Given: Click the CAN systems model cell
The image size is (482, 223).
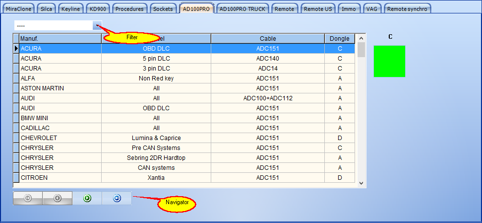Looking at the screenshot, I should [x=156, y=167].
